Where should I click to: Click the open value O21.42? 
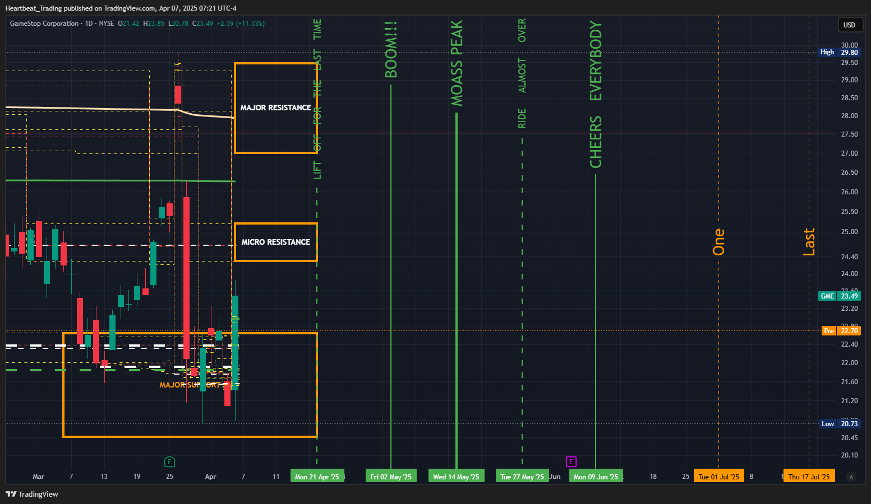click(x=128, y=24)
